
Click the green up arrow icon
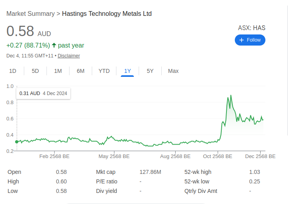54,45
